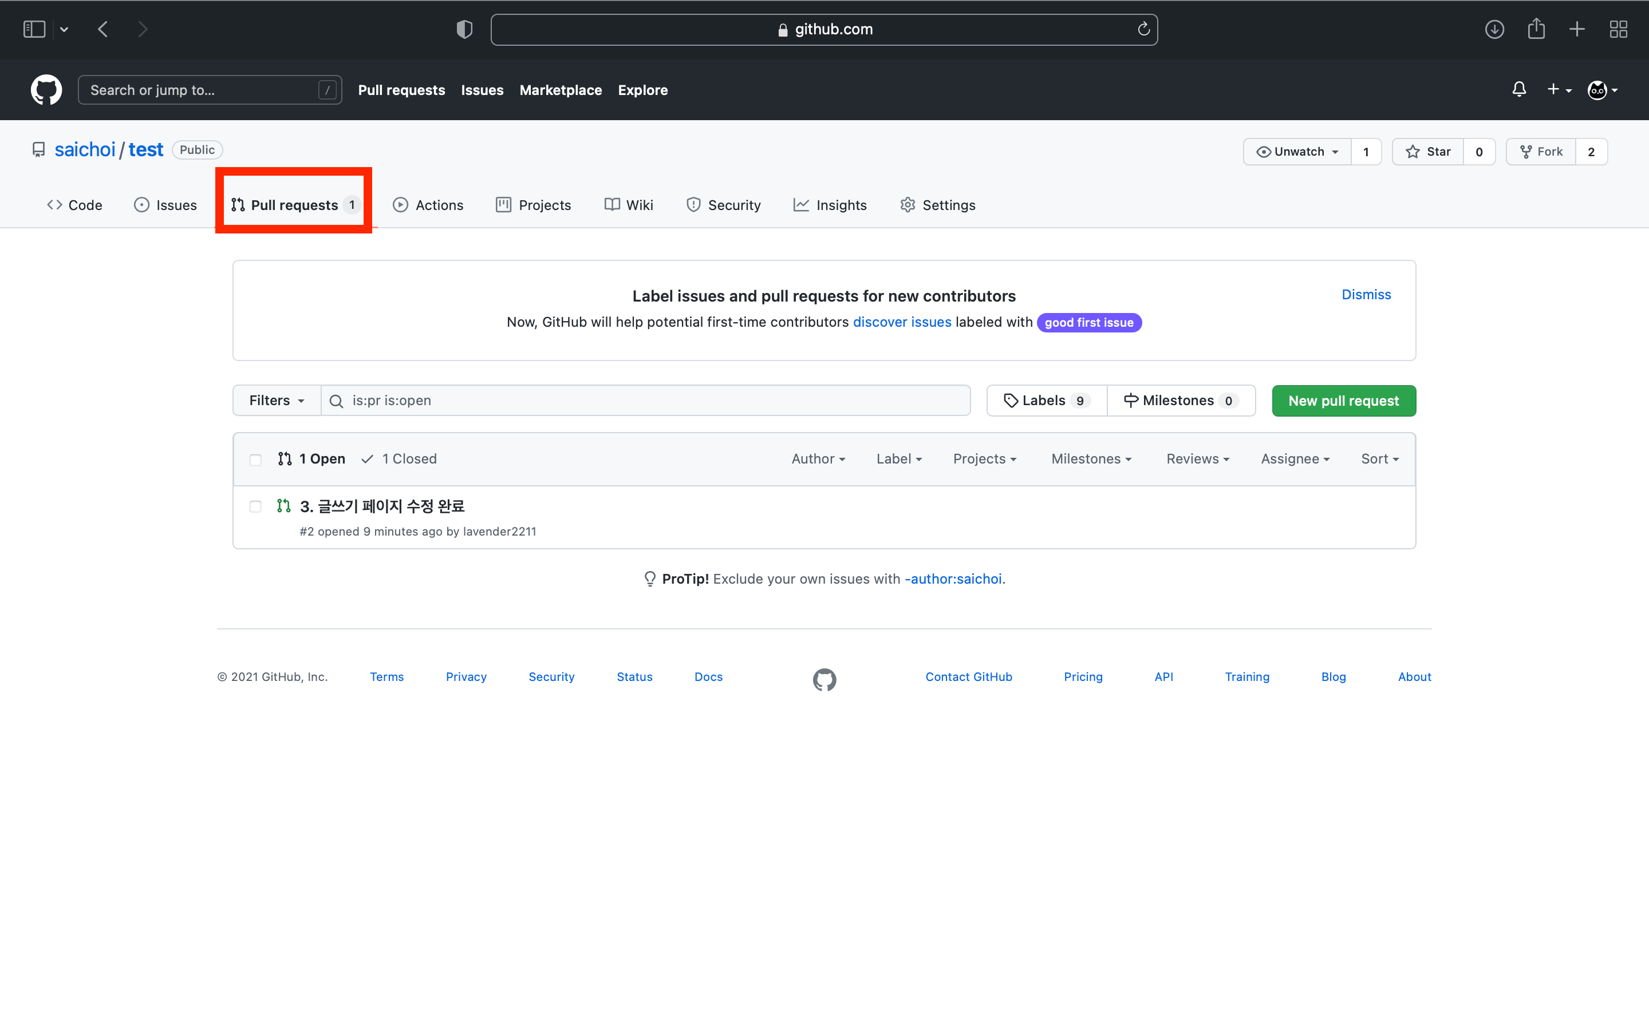
Task: View the forks count 2
Action: (1591, 151)
